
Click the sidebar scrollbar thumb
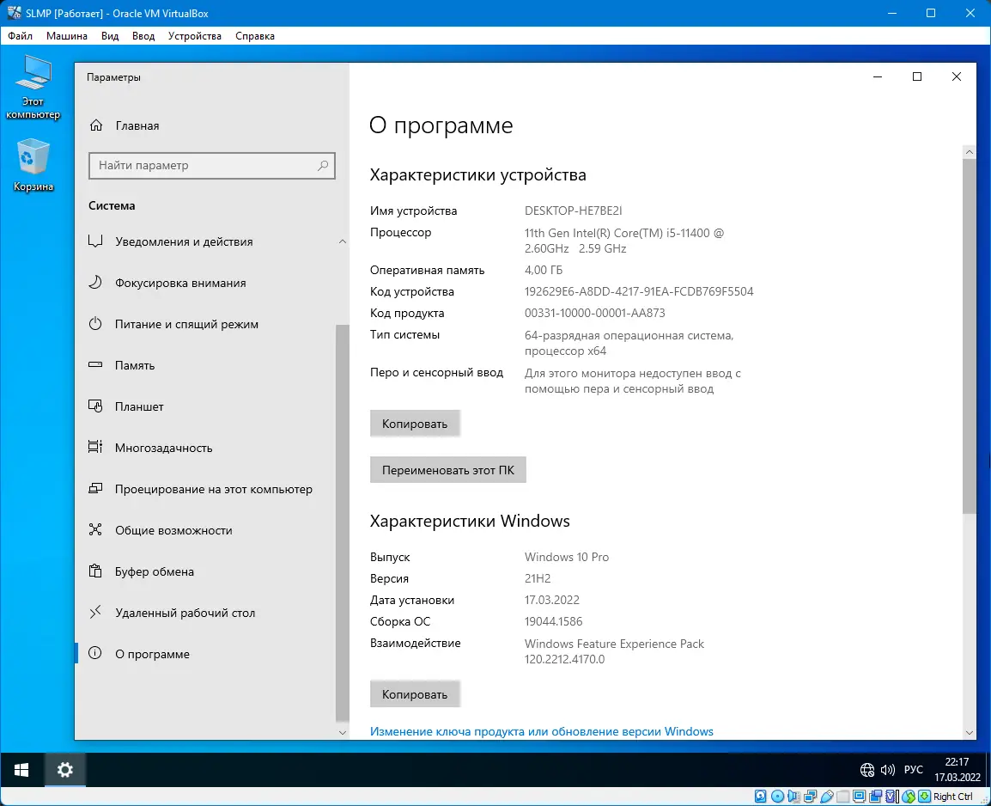[x=343, y=522]
